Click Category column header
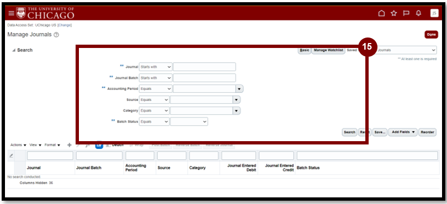Screen dimensions: 447x204 coord(197,168)
